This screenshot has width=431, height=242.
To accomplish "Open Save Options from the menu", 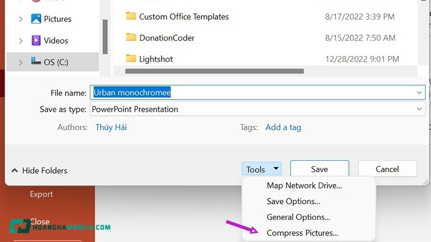I will point(293,201).
